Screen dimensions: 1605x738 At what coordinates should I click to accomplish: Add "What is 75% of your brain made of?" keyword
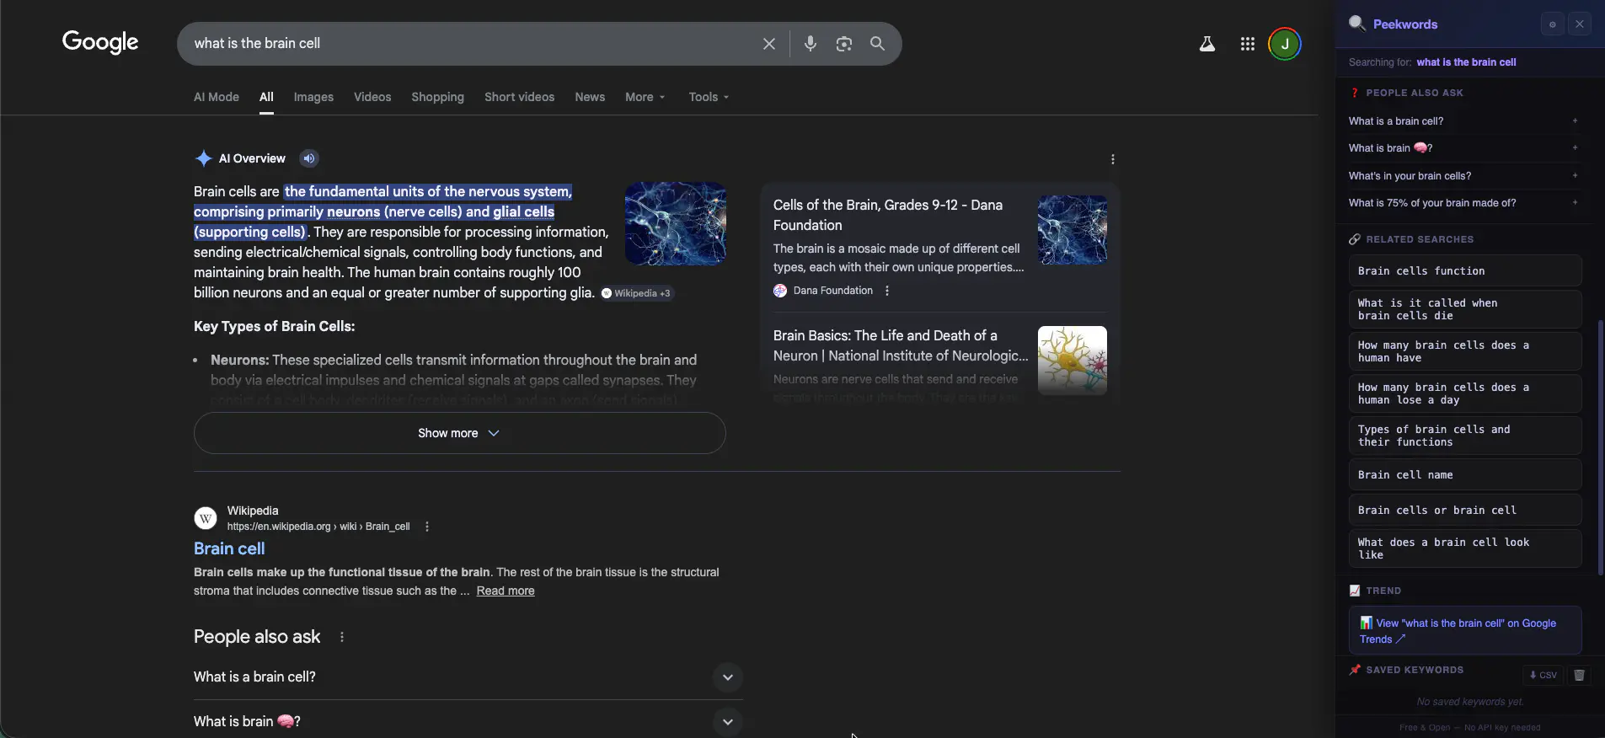pyautogui.click(x=1574, y=203)
